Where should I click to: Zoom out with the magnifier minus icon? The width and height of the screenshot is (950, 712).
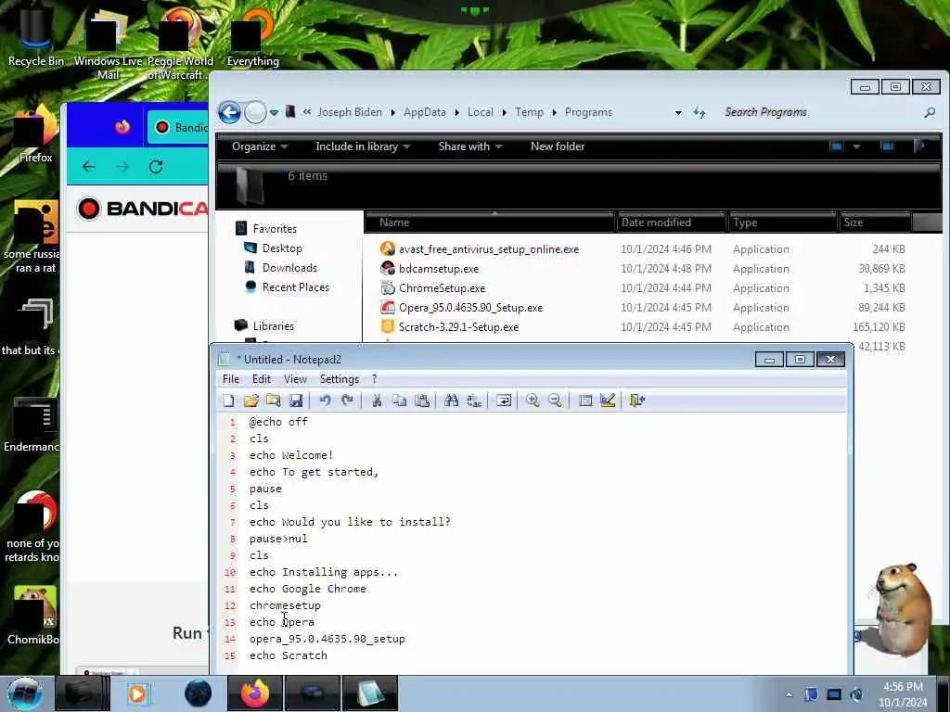click(x=555, y=400)
